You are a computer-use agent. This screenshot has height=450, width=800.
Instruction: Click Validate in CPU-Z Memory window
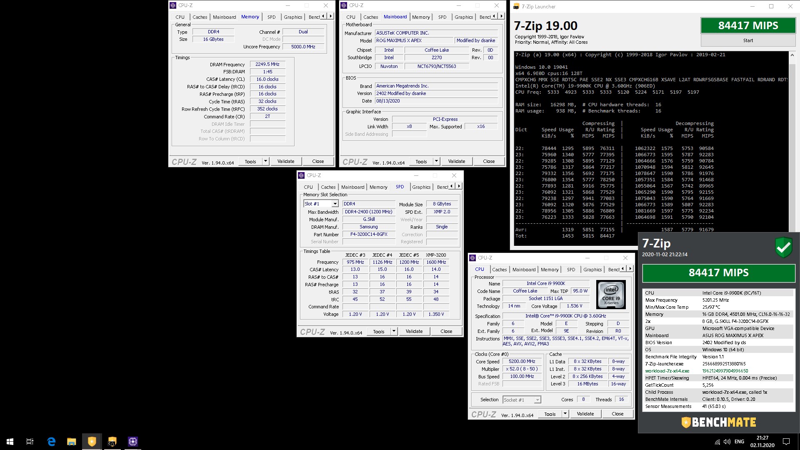[286, 161]
